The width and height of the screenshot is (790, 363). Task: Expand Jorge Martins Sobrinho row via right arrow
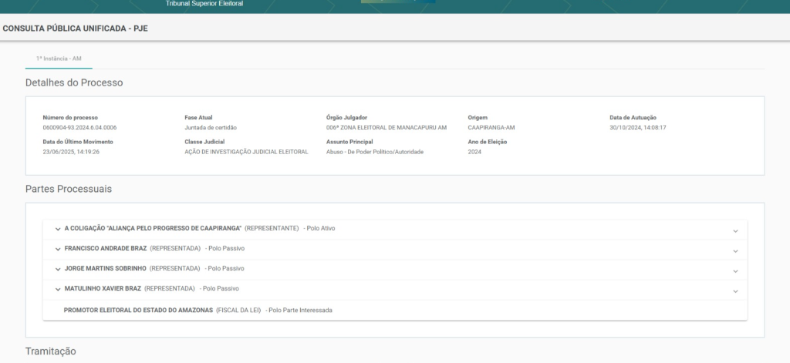coord(735,271)
